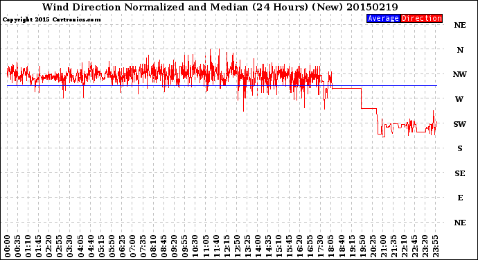Click the 08:45 time axis label
The height and width of the screenshot is (260, 478).
coord(164,246)
